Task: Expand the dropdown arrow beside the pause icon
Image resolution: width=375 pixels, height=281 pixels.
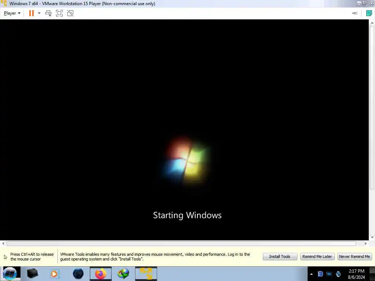Action: pos(39,13)
